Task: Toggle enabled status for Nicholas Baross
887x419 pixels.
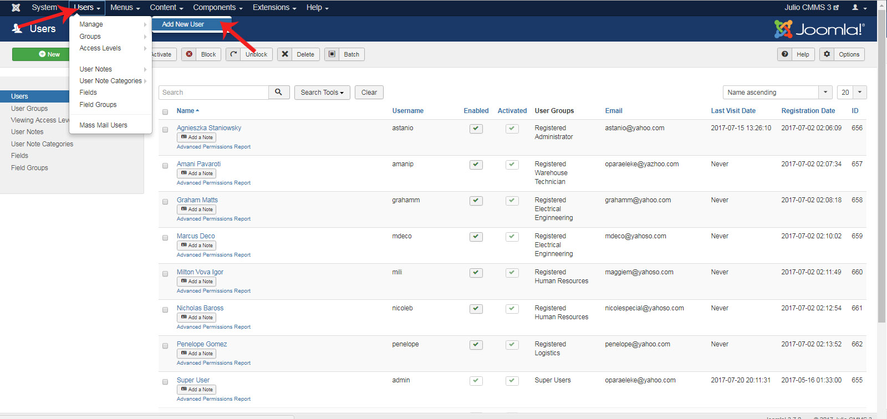Action: click(x=476, y=309)
